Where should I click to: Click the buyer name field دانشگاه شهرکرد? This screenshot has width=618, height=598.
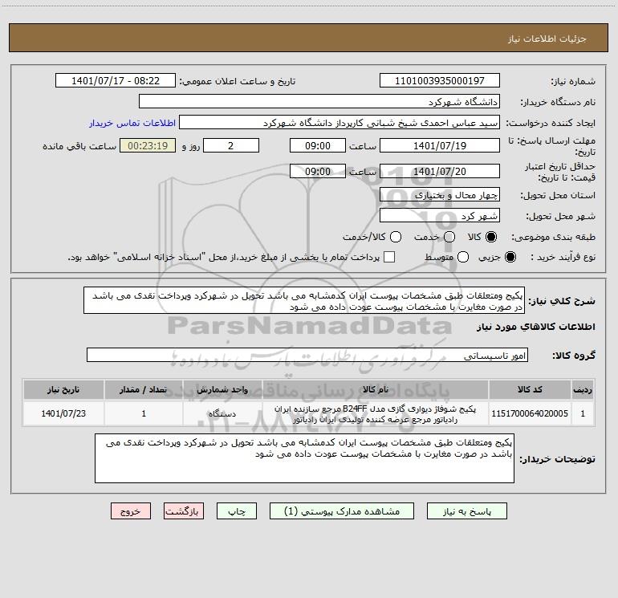point(319,101)
